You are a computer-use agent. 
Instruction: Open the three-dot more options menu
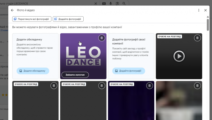(199, 10)
